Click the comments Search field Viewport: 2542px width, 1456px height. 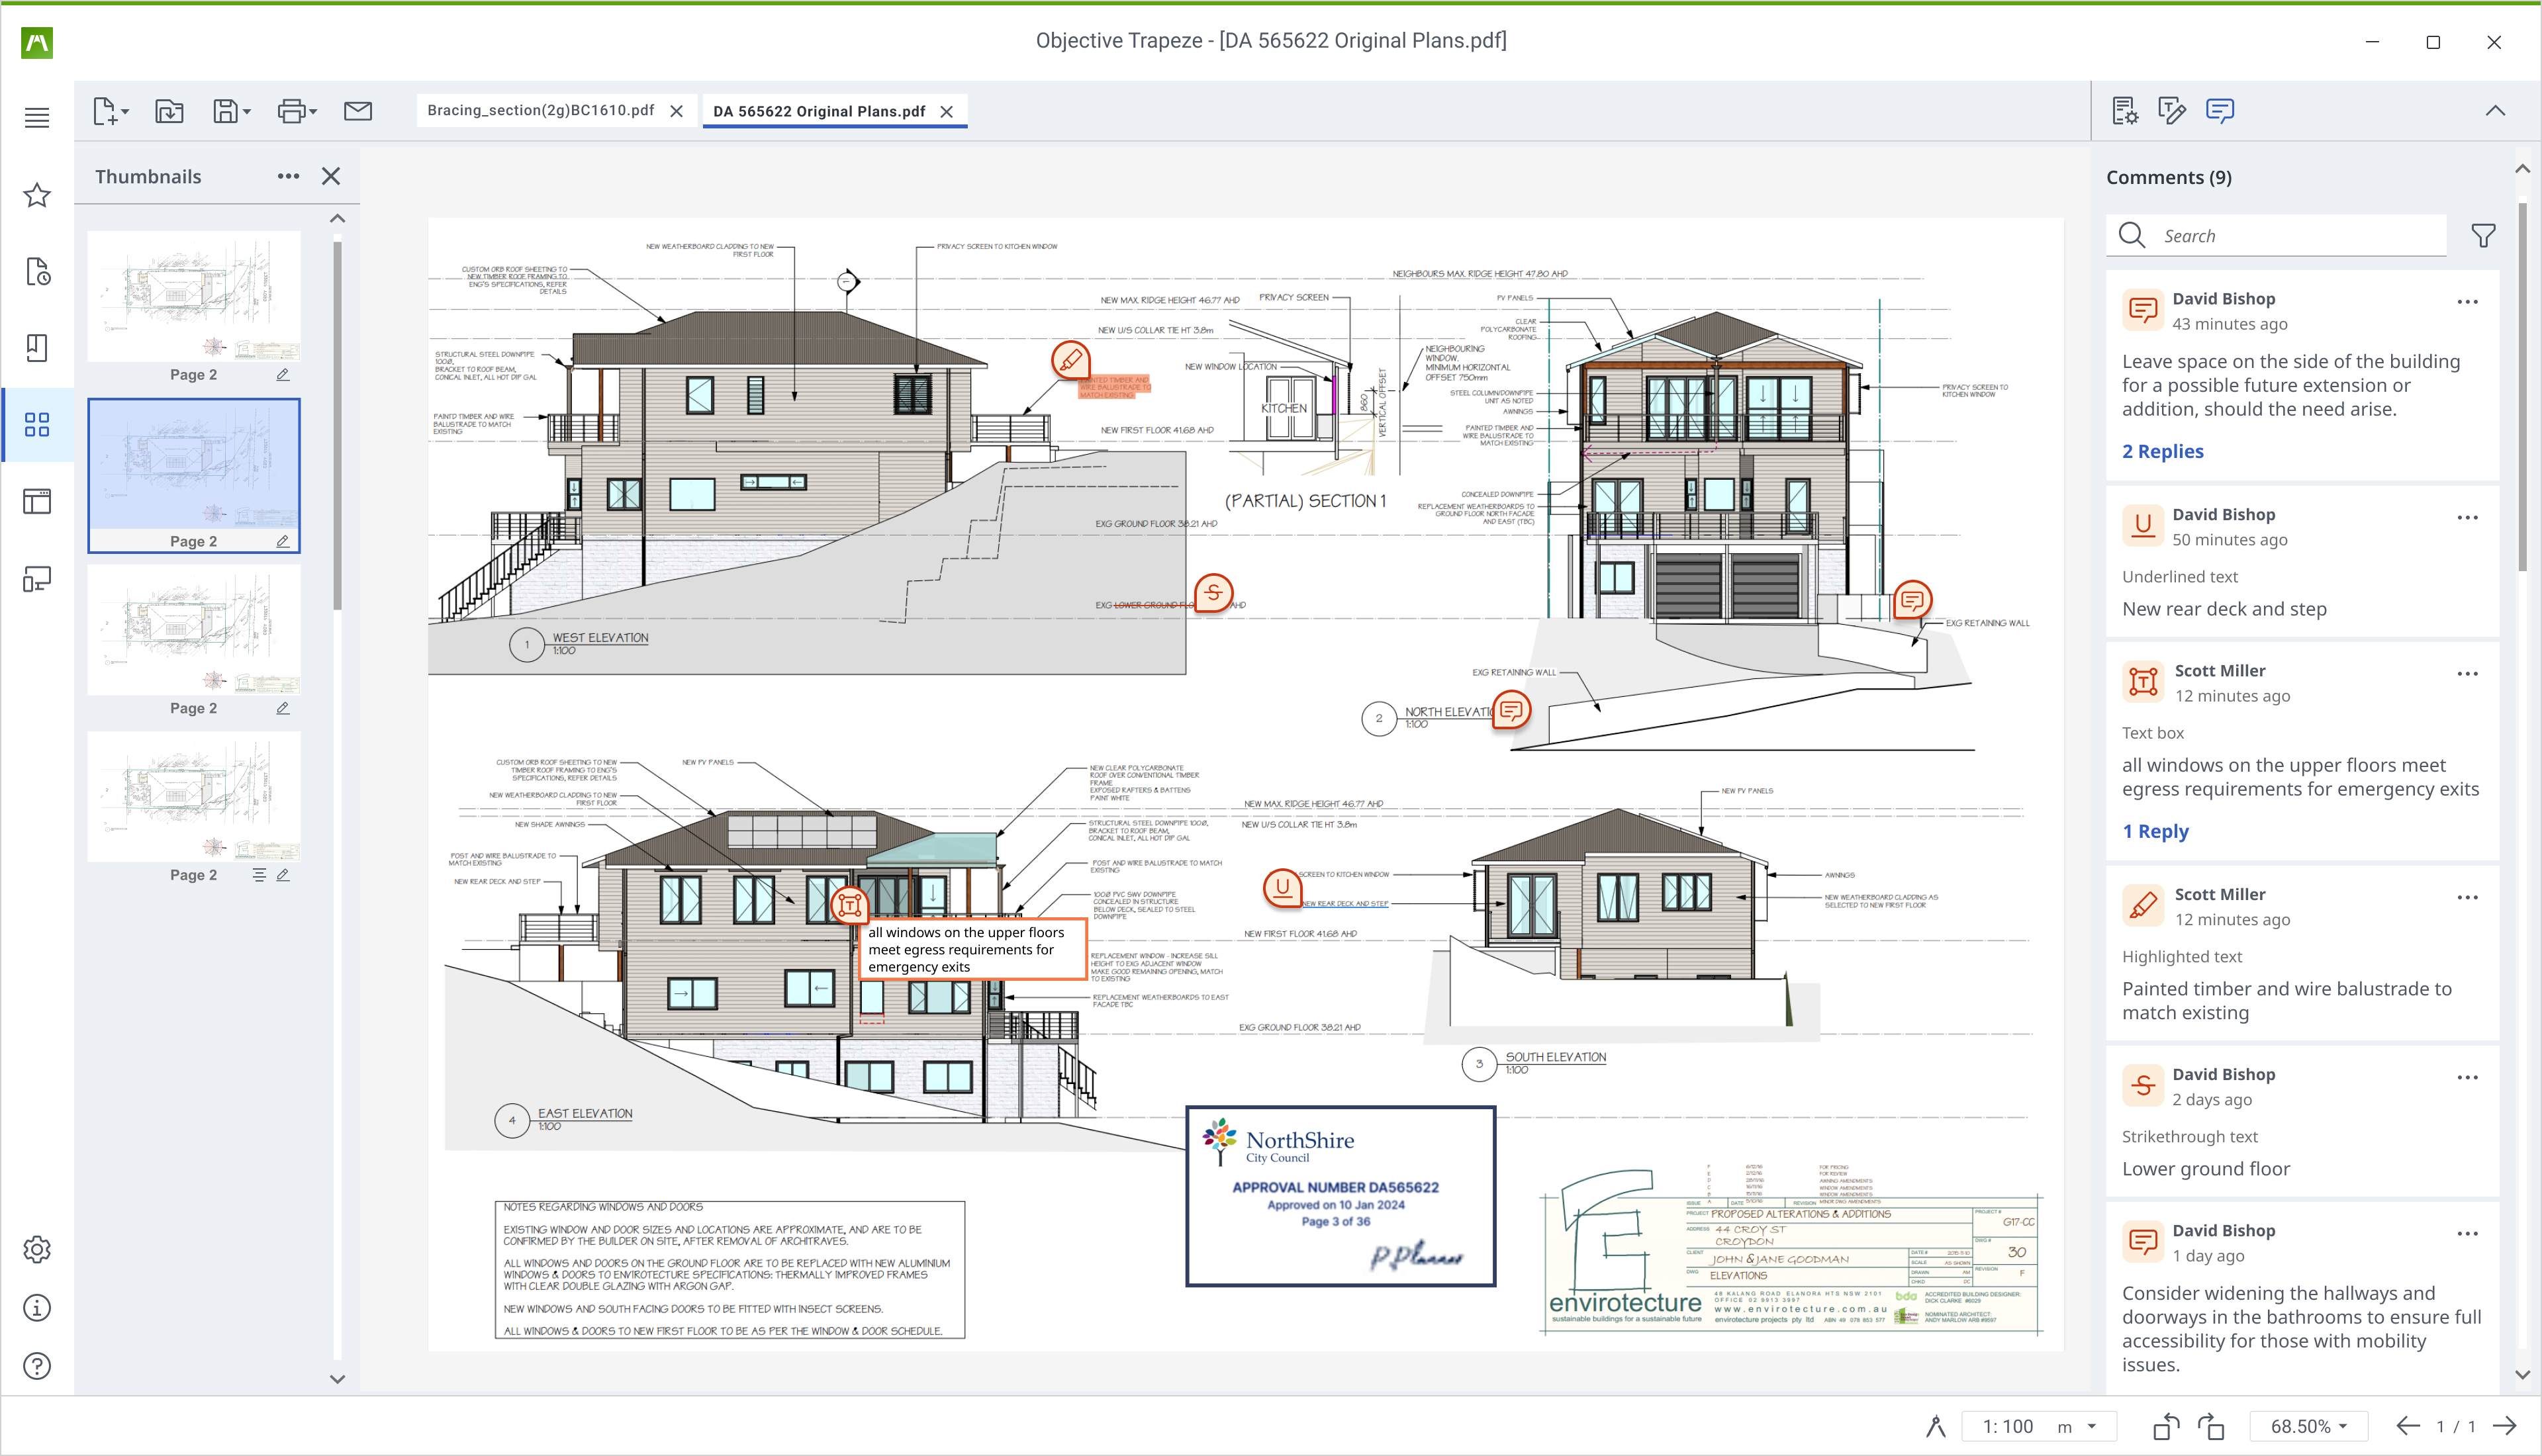point(2290,236)
